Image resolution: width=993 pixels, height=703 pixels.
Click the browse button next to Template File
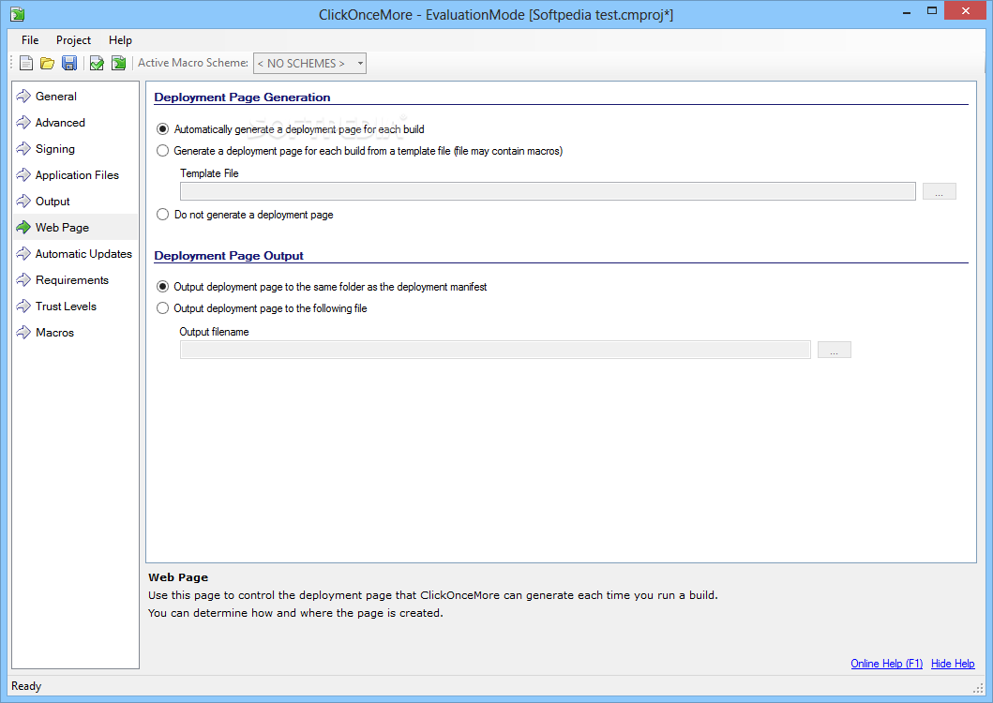(940, 191)
